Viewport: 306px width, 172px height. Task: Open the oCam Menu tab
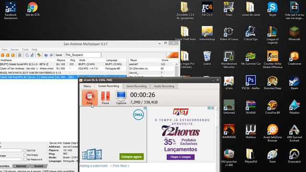(87, 86)
